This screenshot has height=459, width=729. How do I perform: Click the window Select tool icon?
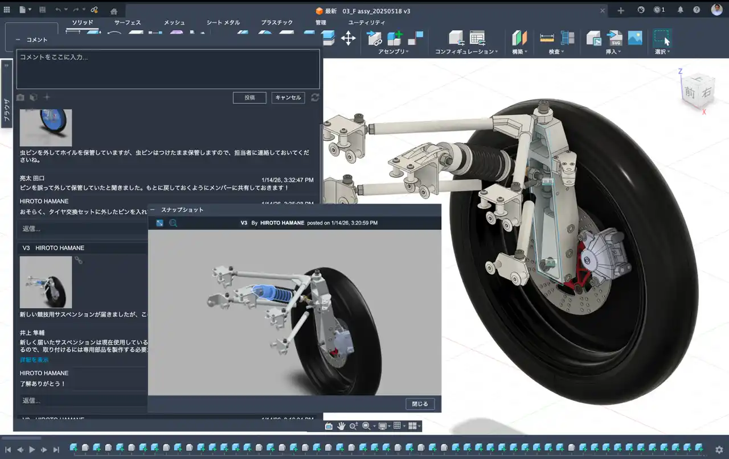pos(662,38)
